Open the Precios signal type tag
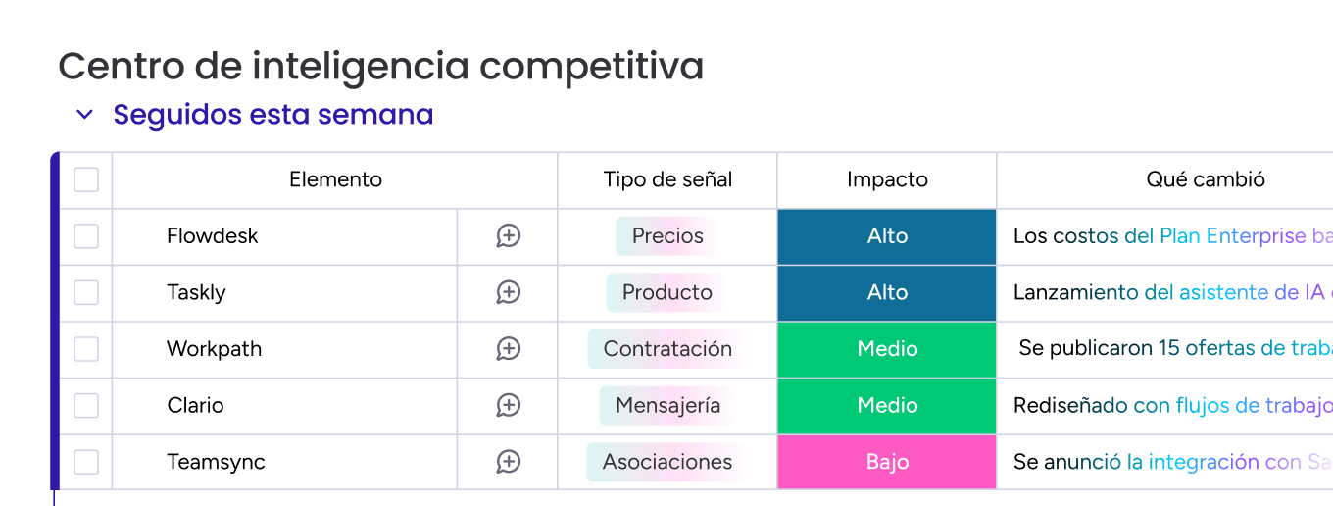Viewport: 1333px width, 506px height. (667, 236)
